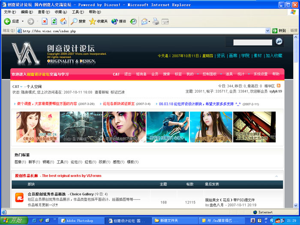Screen dimensions: 300x225
Task: Expand the 控制面板 menu dropdown arrow
Action: click(x=221, y=74)
